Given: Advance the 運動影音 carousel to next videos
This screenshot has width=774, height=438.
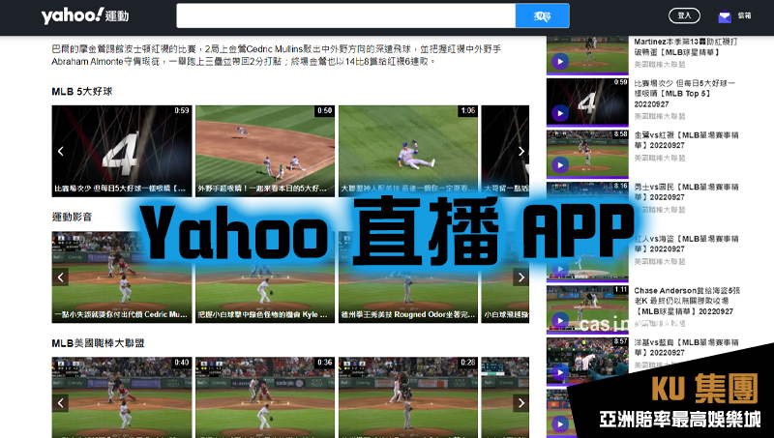Looking at the screenshot, I should pos(521,277).
